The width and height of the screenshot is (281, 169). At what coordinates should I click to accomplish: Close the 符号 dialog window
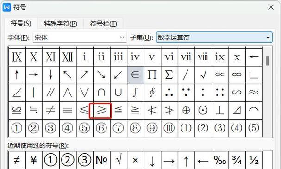tap(271, 7)
